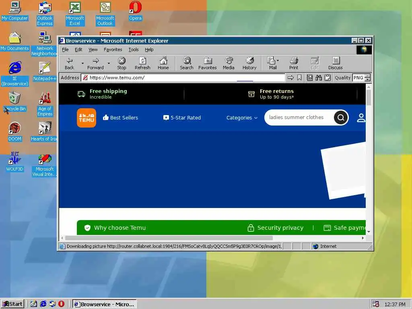Click the Security privacy link
The height and width of the screenshot is (309, 412).
tap(275, 228)
